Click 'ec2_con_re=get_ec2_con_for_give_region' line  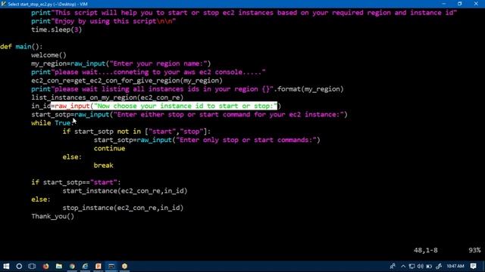pos(127,81)
